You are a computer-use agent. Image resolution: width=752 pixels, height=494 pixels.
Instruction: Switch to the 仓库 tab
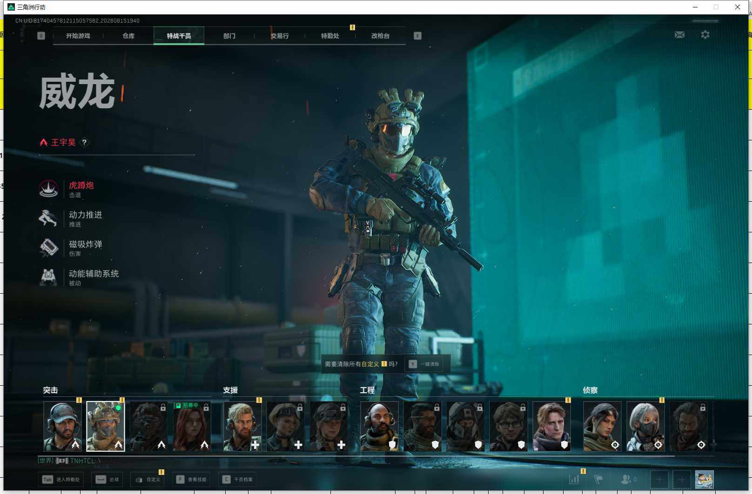tap(128, 36)
